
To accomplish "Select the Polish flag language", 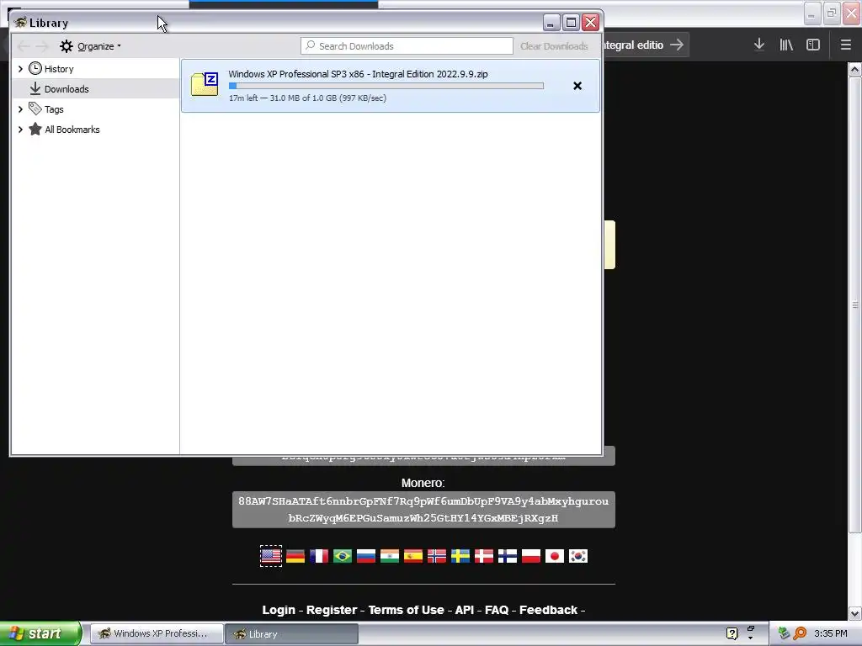I will (531, 556).
